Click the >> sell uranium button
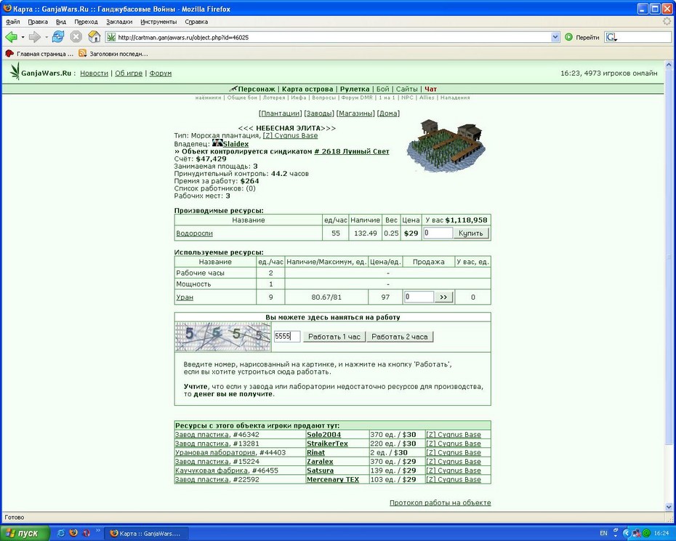This screenshot has width=676, height=541. [x=443, y=297]
